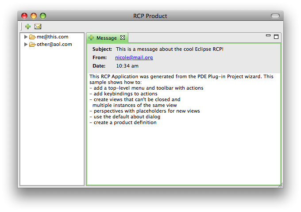
Task: Click line 'use the default about dialog'
Action: (x=125, y=117)
